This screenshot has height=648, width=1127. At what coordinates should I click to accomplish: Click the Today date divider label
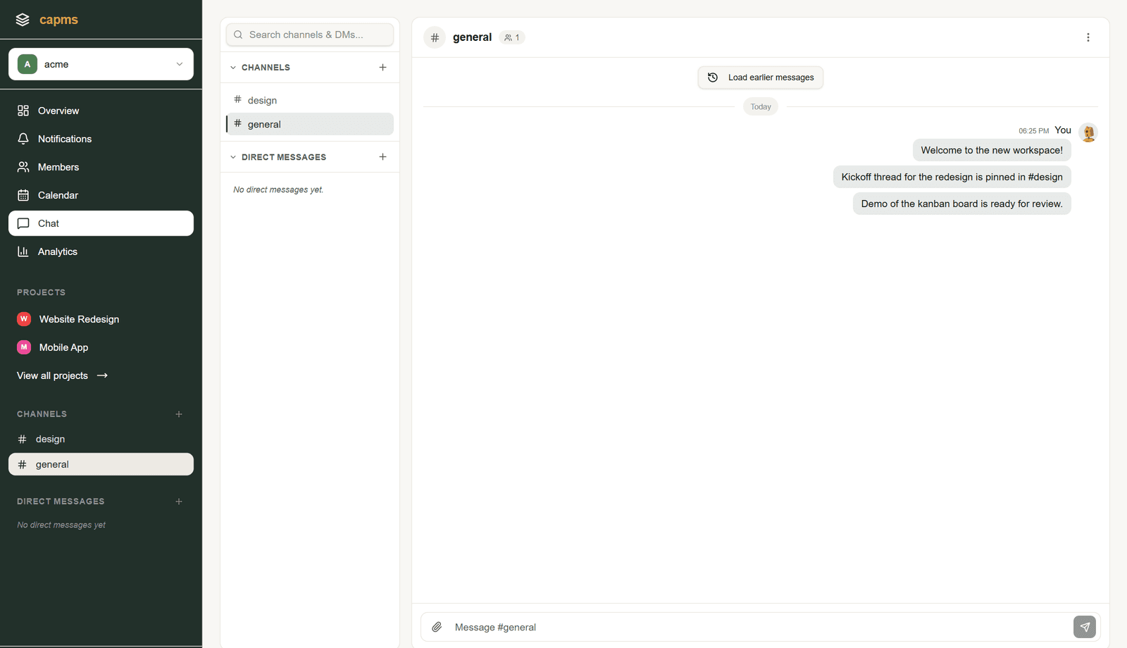tap(761, 107)
